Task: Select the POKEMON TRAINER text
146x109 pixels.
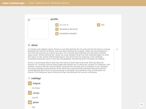Action: [x=68, y=34]
